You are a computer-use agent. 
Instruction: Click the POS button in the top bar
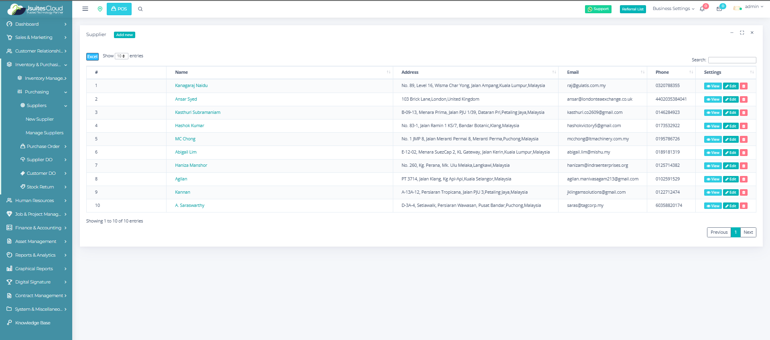[119, 9]
